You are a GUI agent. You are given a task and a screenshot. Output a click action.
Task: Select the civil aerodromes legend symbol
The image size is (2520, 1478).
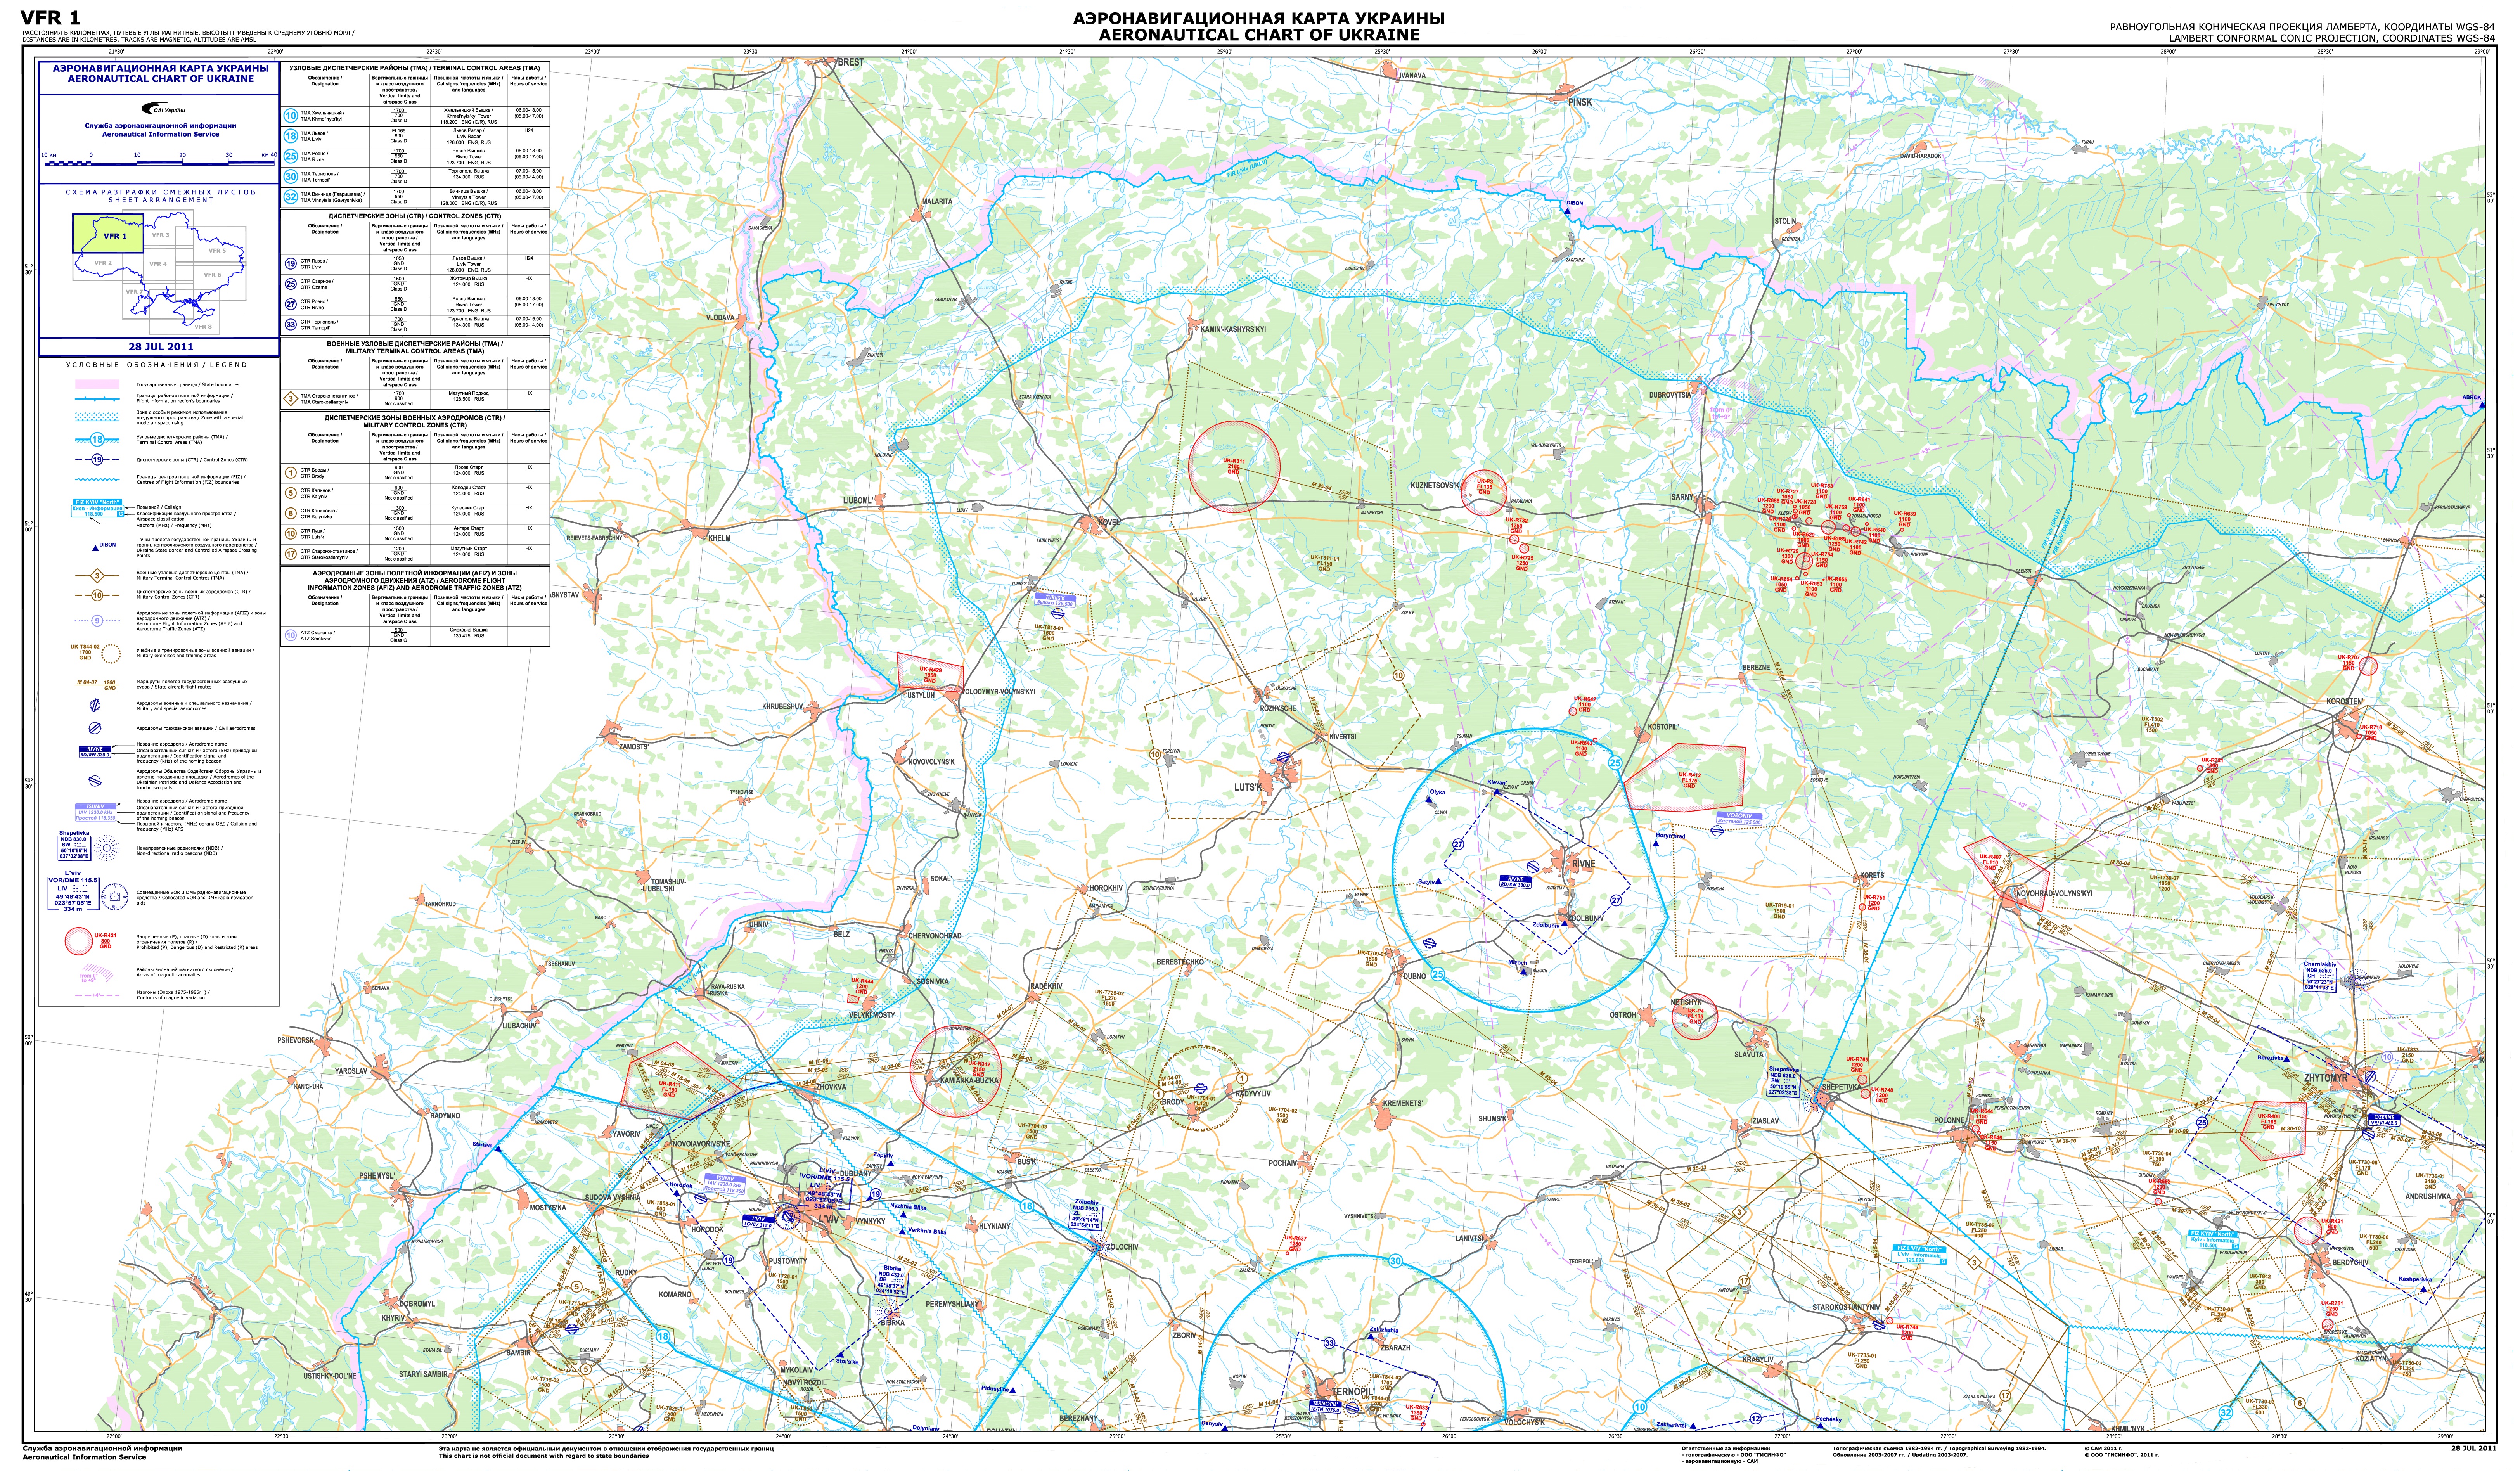96,728
